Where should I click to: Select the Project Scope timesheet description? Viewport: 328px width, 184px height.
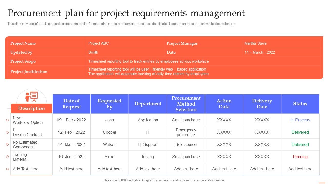point(149,61)
